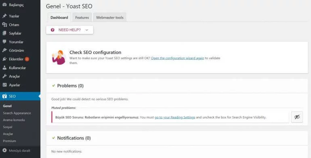
Task: Click the Yoast assistant avatar illustration
Action: tap(59, 57)
